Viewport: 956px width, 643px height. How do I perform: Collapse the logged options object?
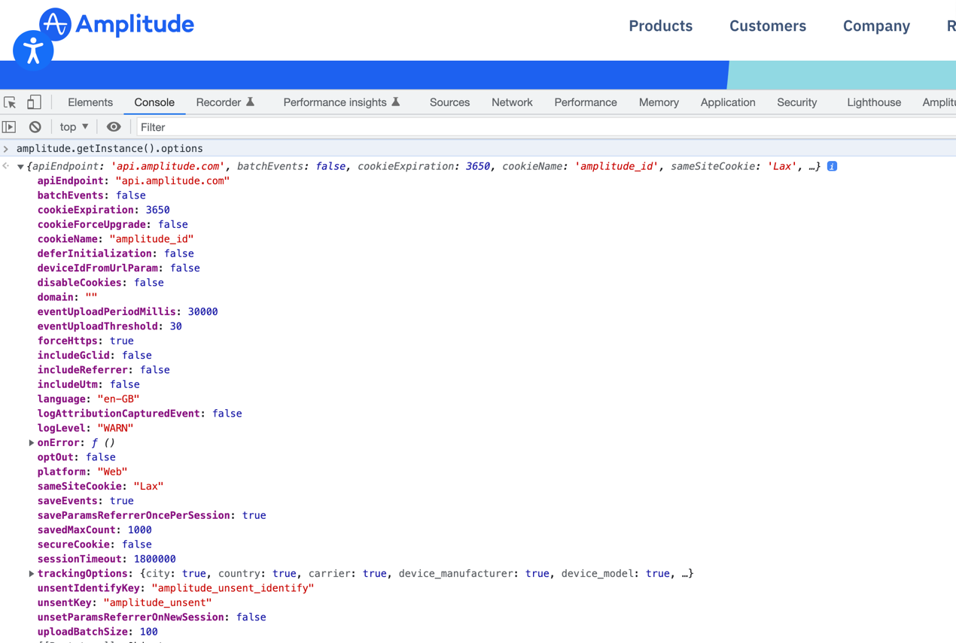20,167
